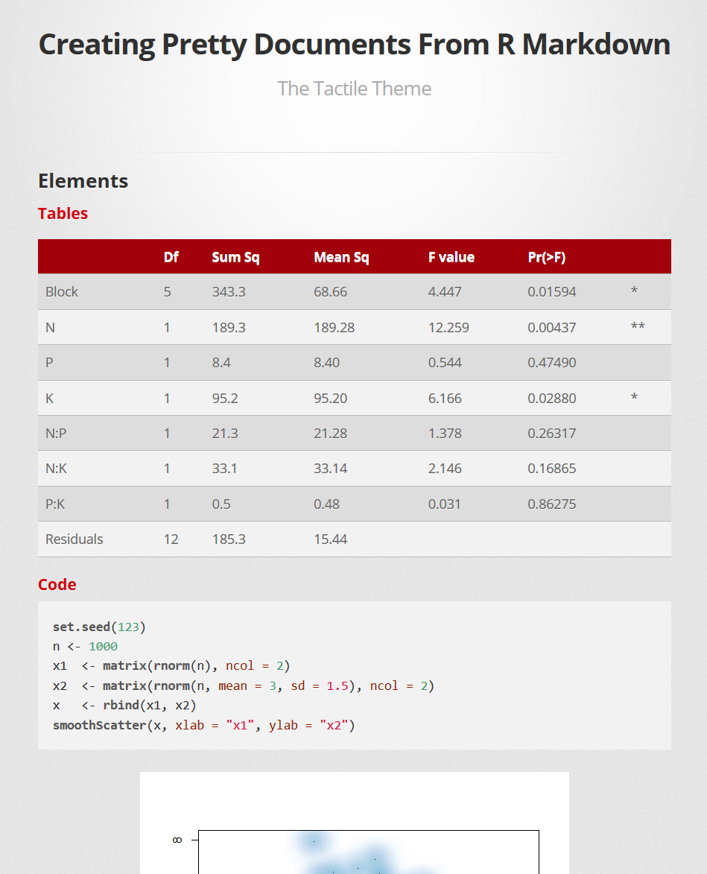Click the F value 6.166
Screen dimensions: 707x874
pyautogui.click(x=445, y=398)
